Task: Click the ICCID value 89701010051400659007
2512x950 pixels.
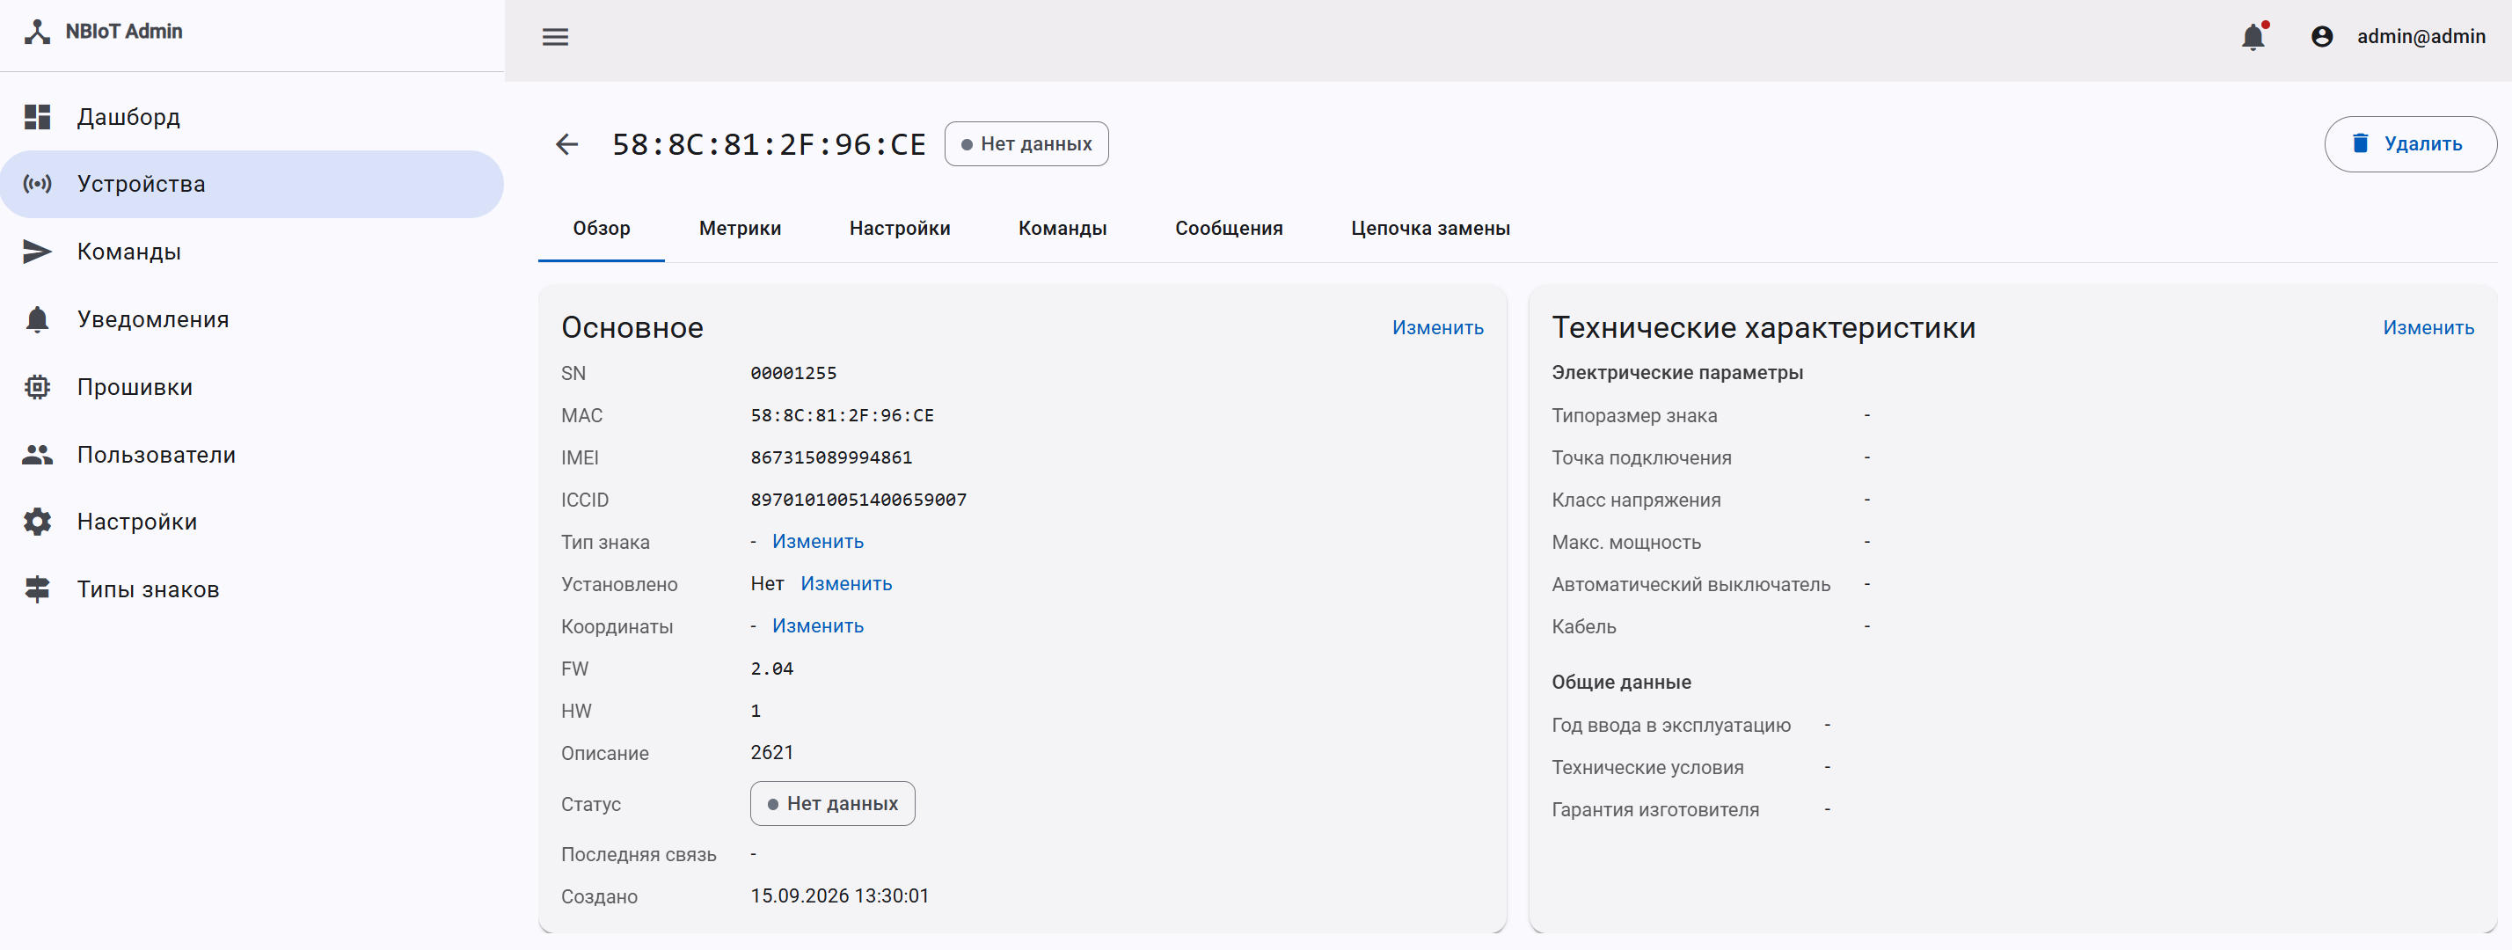Action: tap(858, 500)
